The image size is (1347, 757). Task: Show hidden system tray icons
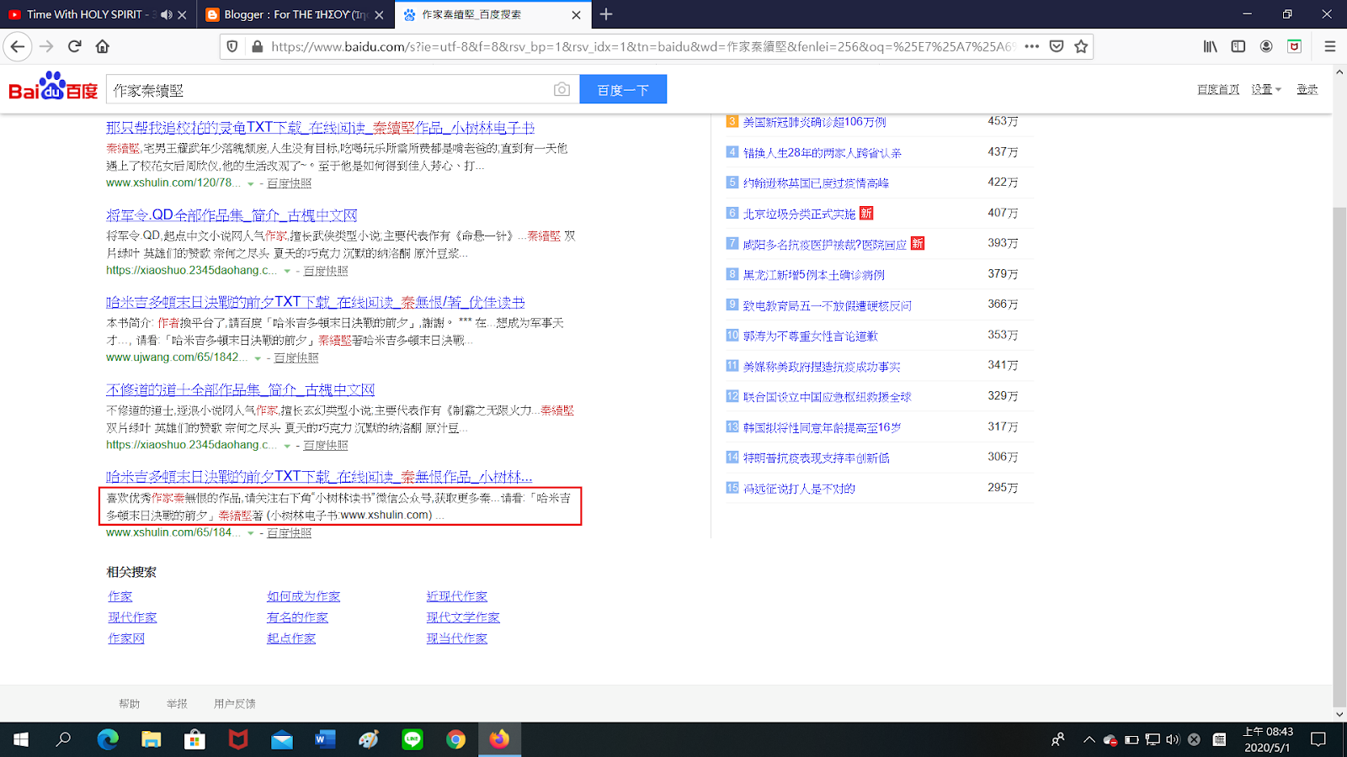click(1089, 739)
